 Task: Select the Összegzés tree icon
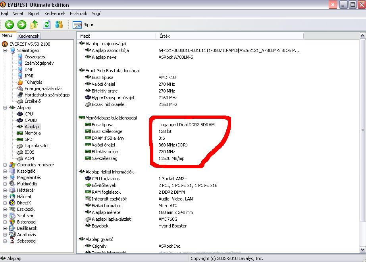tap(20, 57)
